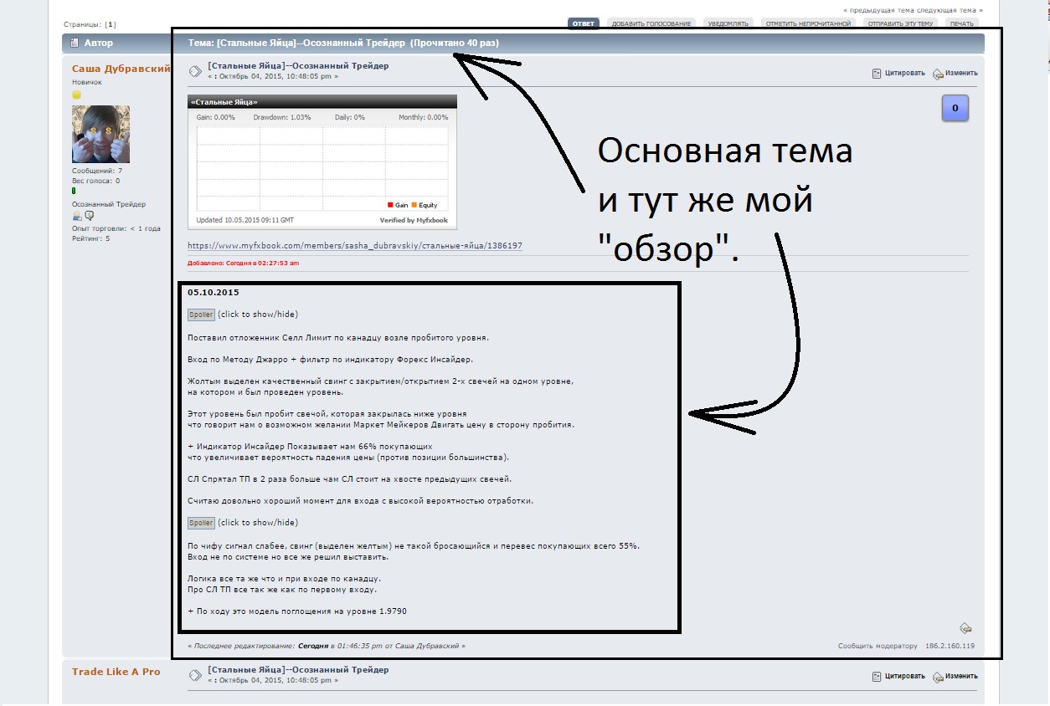The width and height of the screenshot is (1050, 706).
Task: Click the ПЕЧАТЬ print button
Action: coord(961,23)
